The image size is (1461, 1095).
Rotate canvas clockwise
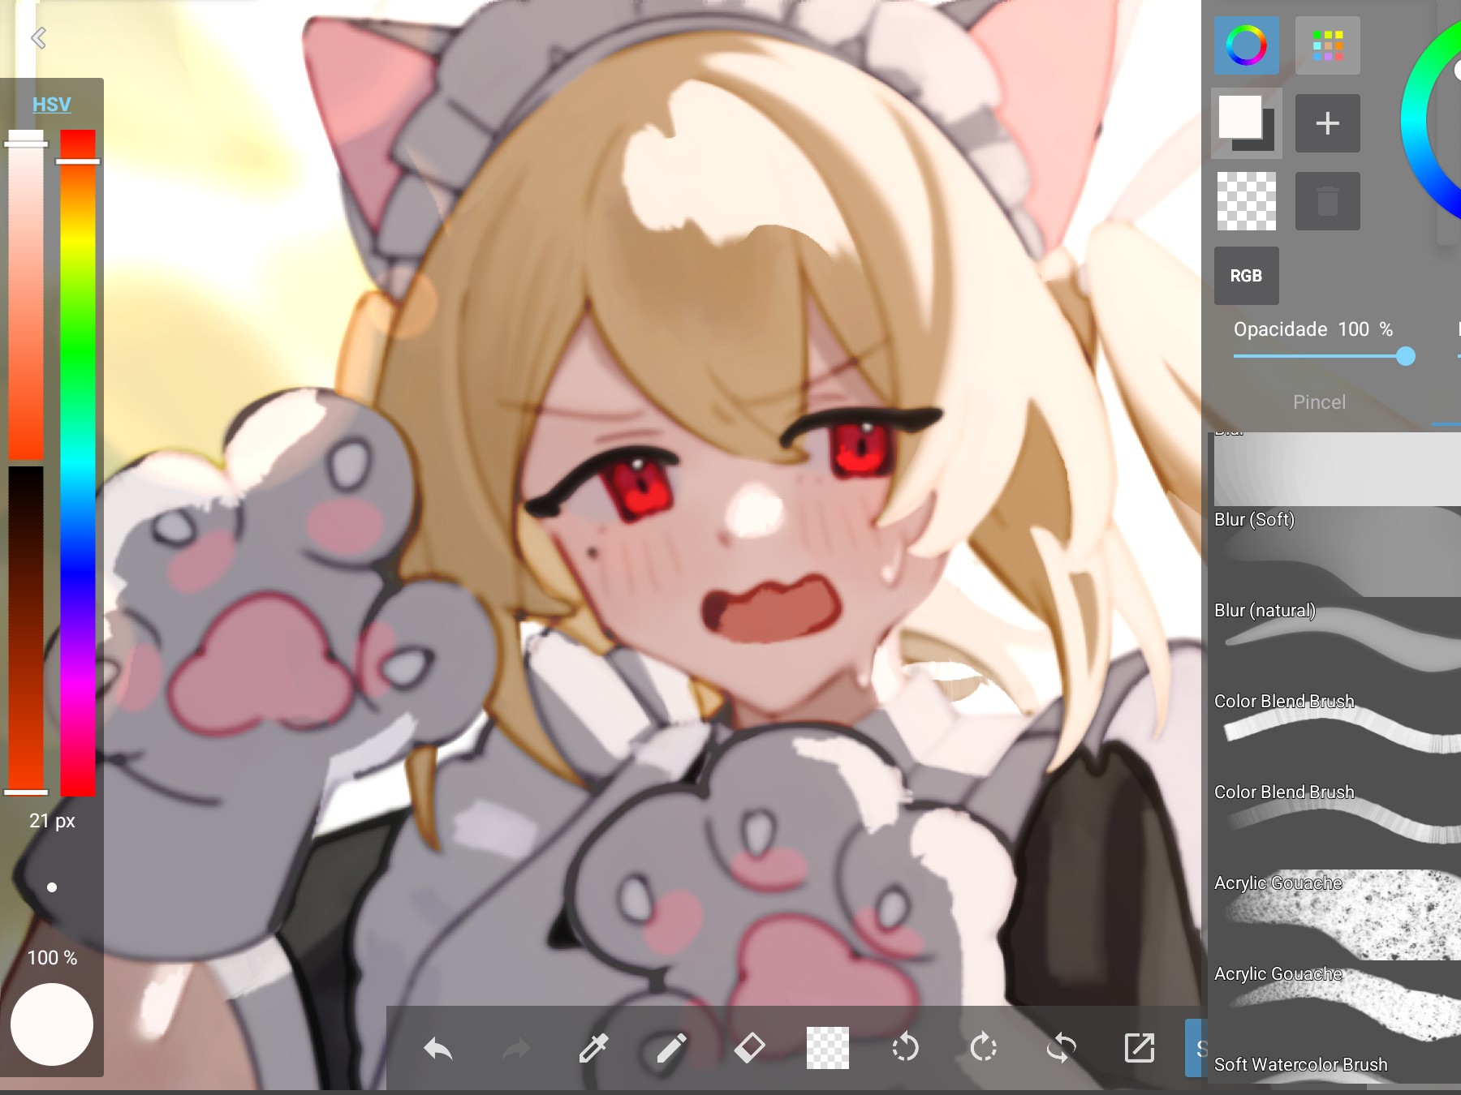tap(983, 1048)
